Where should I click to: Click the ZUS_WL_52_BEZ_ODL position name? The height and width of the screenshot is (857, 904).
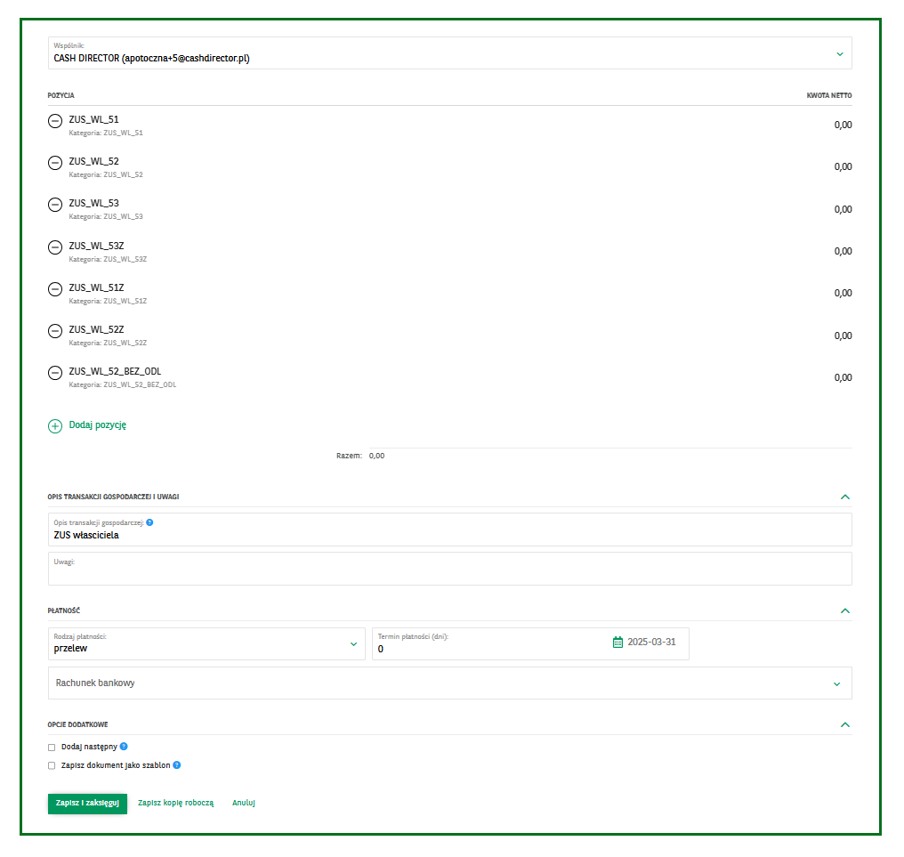point(116,371)
